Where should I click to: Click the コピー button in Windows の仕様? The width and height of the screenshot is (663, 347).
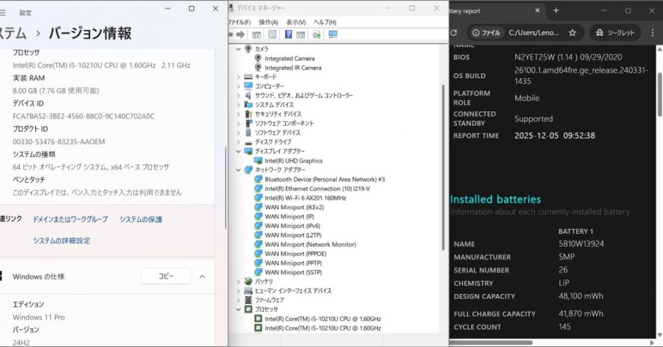(x=166, y=276)
